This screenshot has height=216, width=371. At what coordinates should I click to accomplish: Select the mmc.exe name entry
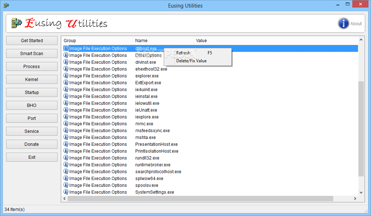click(x=144, y=124)
